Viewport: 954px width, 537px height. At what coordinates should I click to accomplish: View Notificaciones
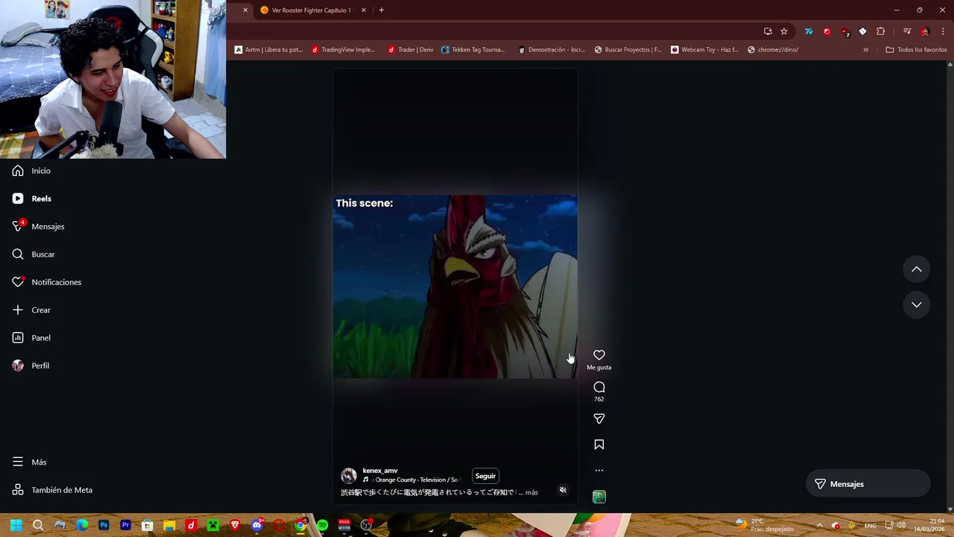point(46,282)
